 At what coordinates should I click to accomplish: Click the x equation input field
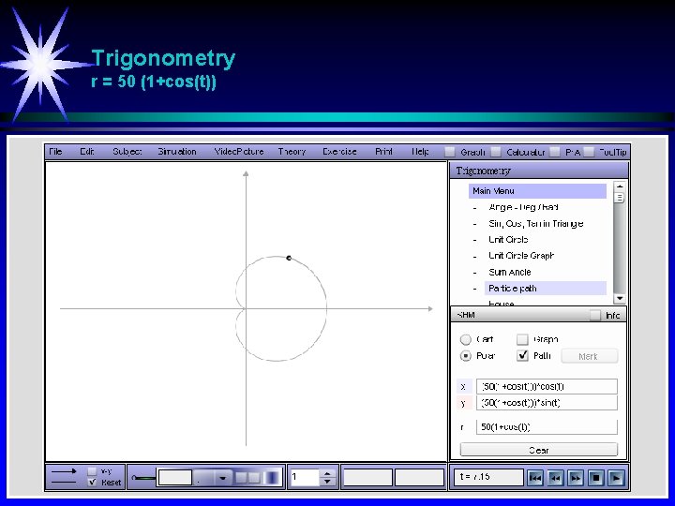(547, 386)
